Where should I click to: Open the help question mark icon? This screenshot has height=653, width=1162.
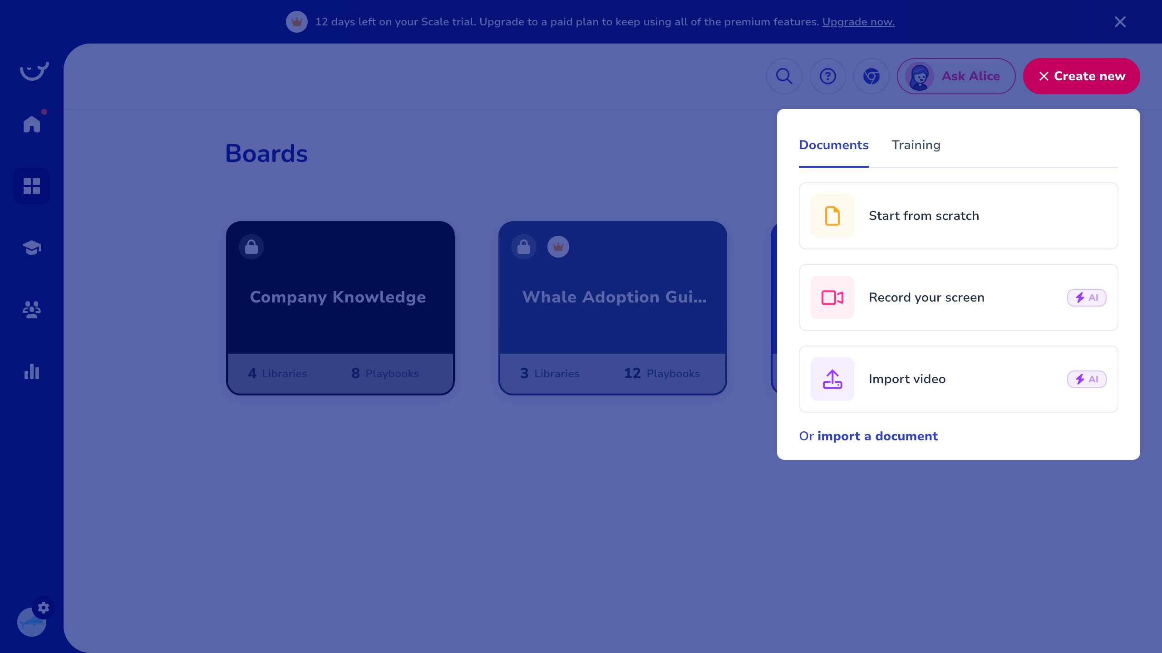(x=827, y=76)
